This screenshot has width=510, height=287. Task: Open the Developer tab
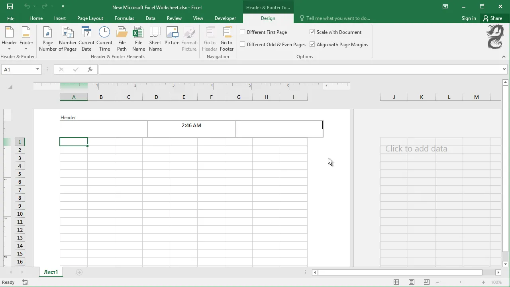click(225, 18)
